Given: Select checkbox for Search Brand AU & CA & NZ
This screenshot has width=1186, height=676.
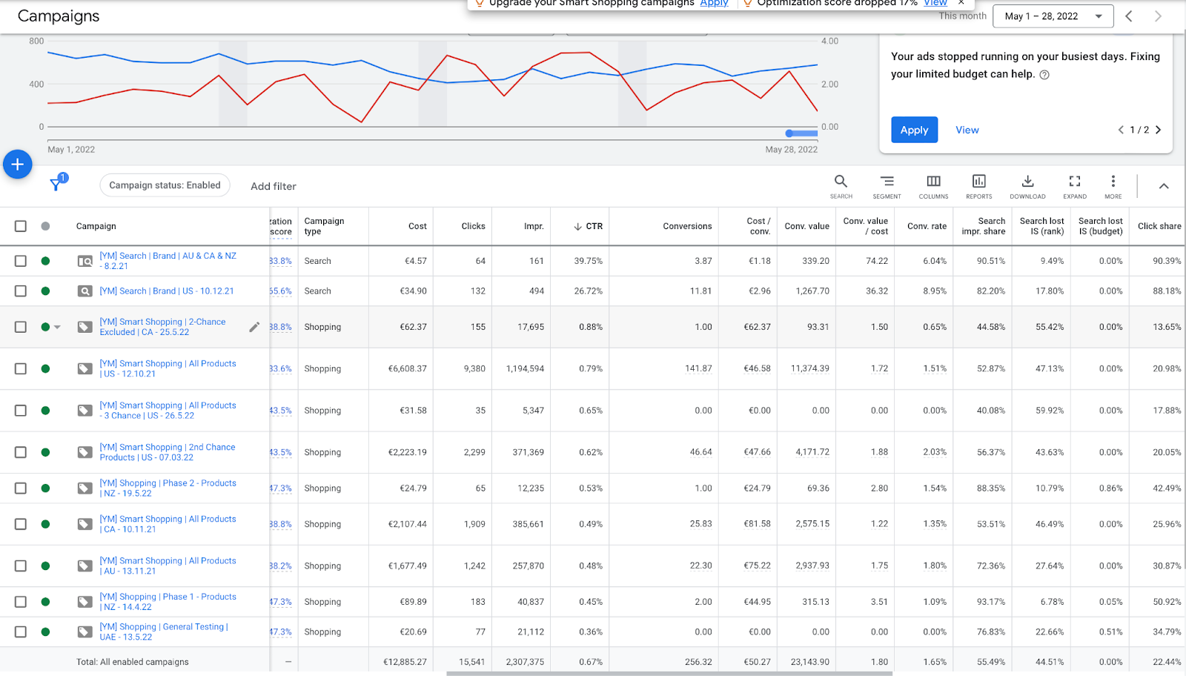Looking at the screenshot, I should [x=21, y=261].
